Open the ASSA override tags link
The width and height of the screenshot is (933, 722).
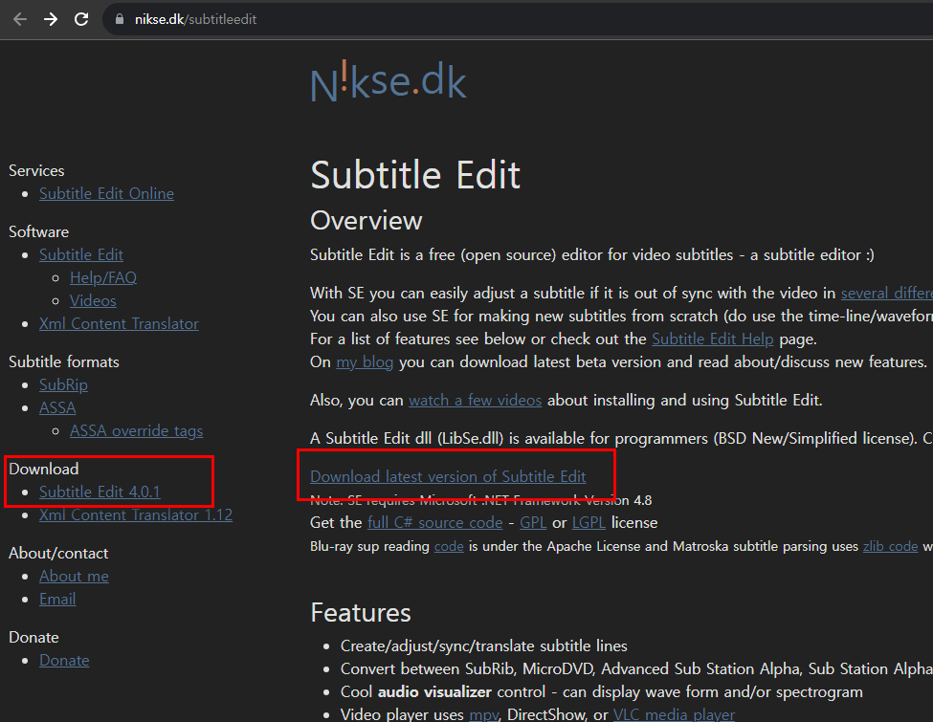[136, 430]
